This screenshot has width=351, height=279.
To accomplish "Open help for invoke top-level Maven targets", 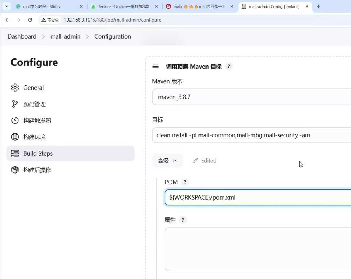I will tap(229, 66).
